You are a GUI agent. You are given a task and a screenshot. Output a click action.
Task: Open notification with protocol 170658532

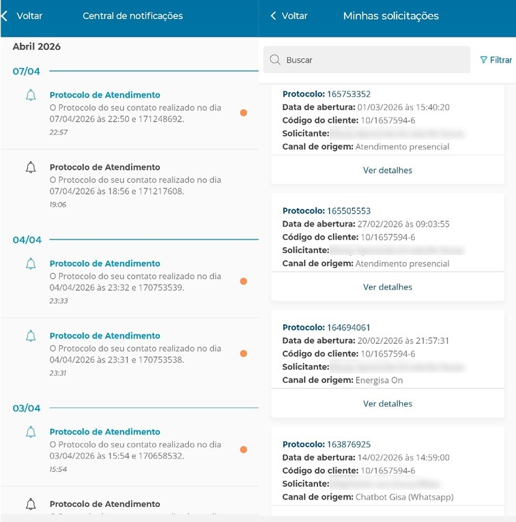(x=135, y=450)
